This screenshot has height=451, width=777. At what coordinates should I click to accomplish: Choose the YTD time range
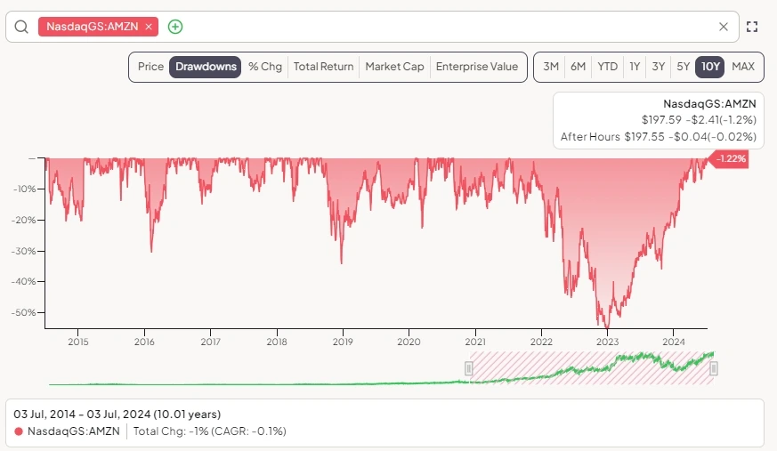608,67
